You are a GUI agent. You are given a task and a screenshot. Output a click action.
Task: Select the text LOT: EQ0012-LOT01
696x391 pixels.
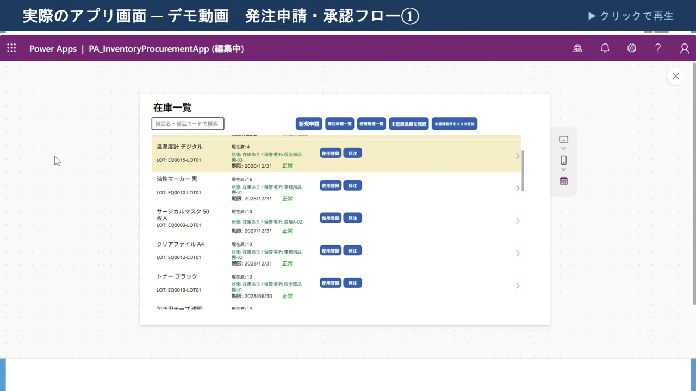tap(179, 257)
